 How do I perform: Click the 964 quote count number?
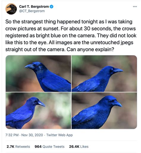tap(38, 146)
